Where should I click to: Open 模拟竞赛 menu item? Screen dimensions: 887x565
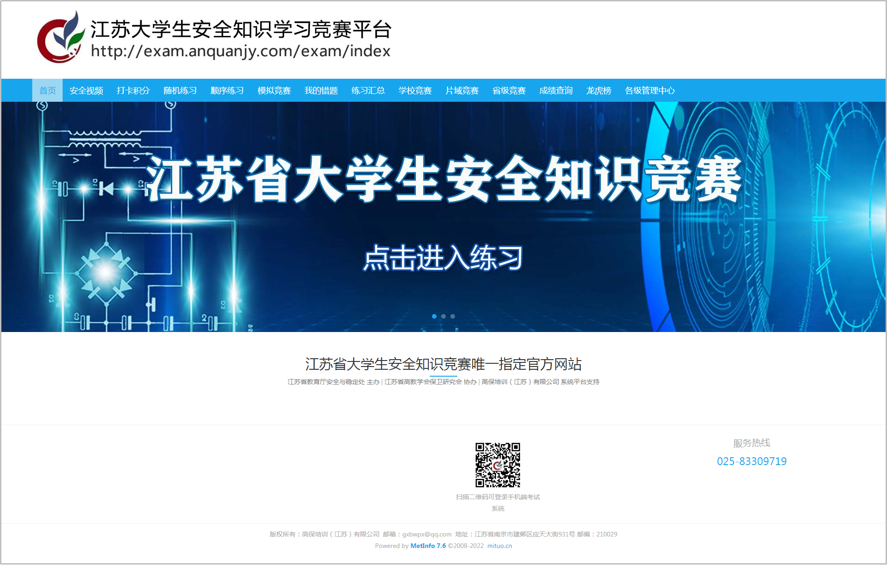point(274,91)
